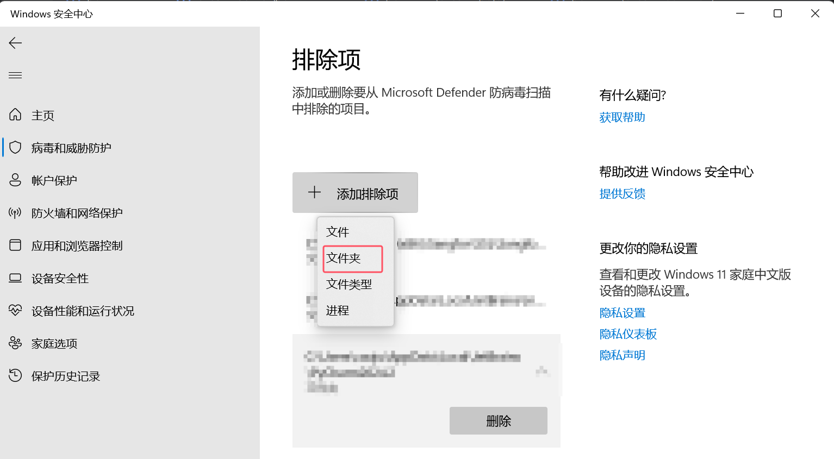Open 帐户保护 in the sidebar

[54, 180]
